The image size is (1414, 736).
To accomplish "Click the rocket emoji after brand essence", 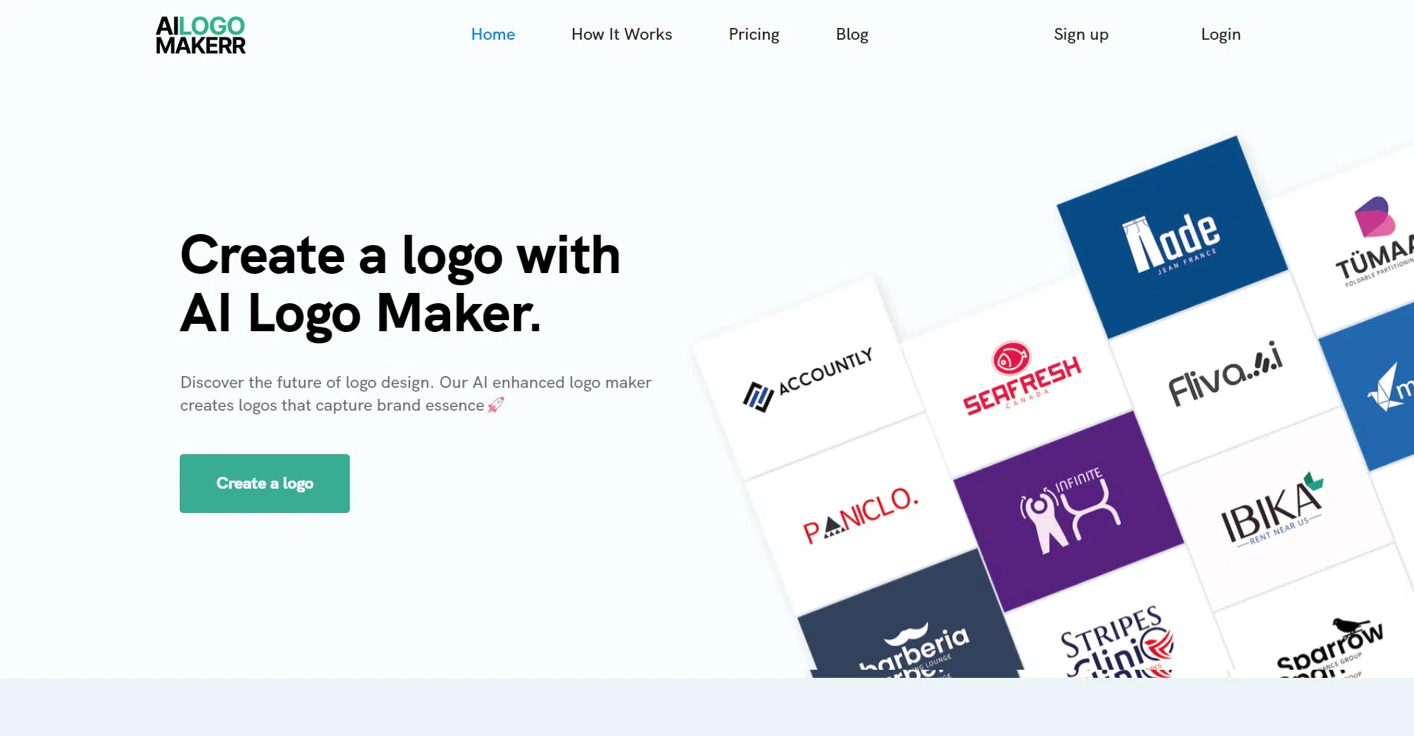I will (496, 405).
